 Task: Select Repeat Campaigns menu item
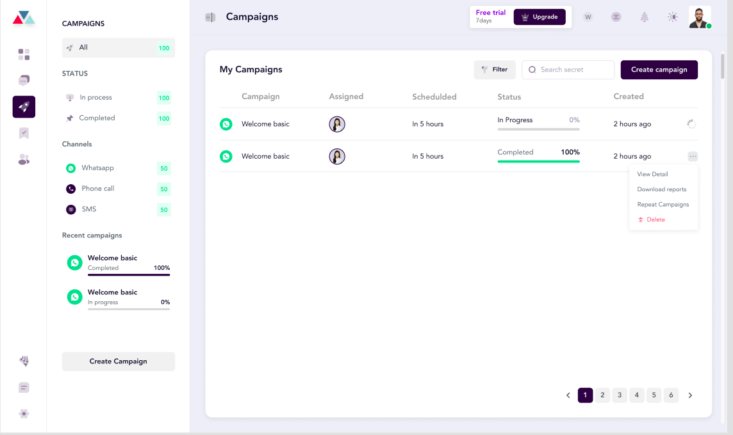point(663,205)
